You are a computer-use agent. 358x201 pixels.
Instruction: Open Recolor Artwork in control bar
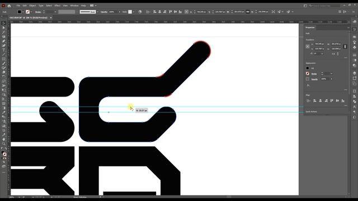point(140,12)
